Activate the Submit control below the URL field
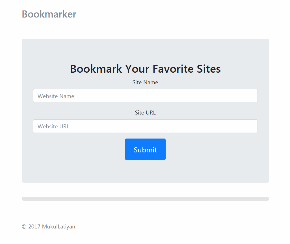 (145, 149)
